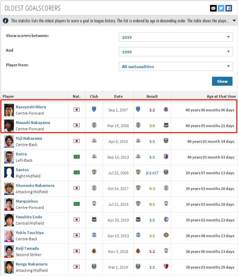Click Kazuyoshi Miura's photo thumbnail

pos(9,110)
